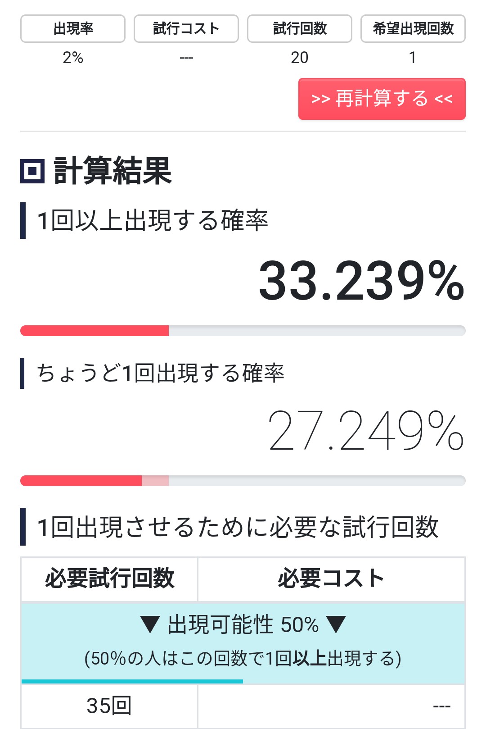Click the 必要コスト column header
This screenshot has height=729, width=486.
331,579
